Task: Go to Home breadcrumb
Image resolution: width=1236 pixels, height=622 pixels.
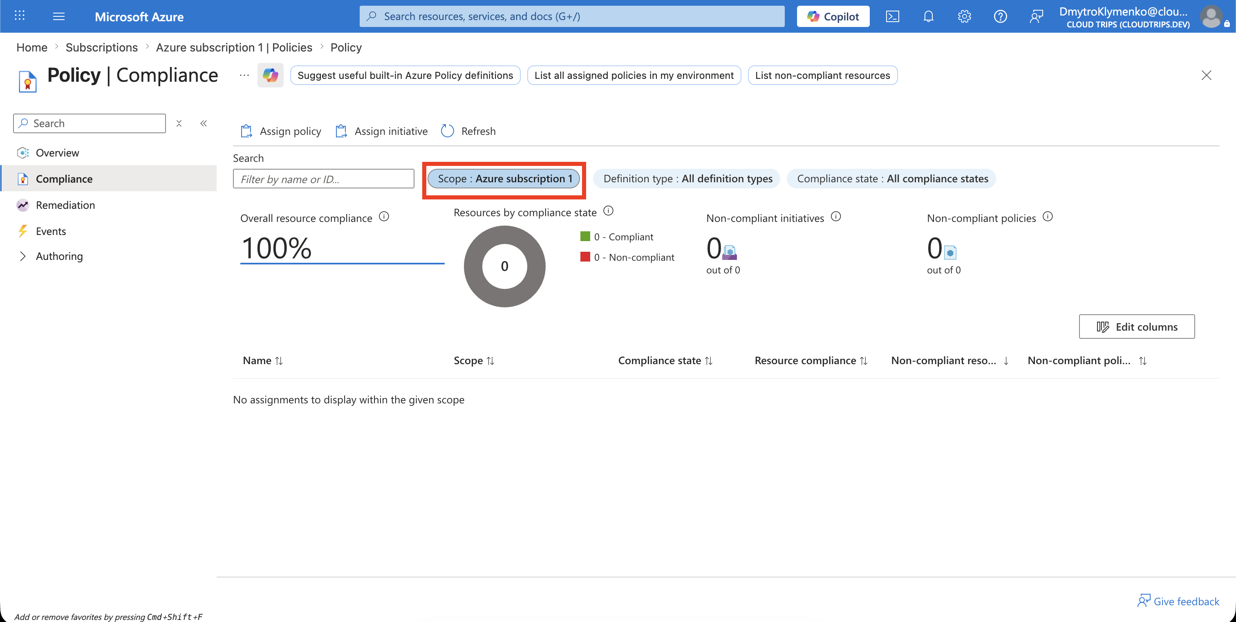Action: point(31,47)
